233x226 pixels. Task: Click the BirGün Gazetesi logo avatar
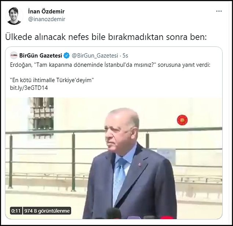click(x=14, y=55)
